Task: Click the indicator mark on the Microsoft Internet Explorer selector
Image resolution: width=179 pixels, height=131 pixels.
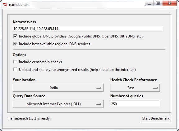Action: (99, 104)
